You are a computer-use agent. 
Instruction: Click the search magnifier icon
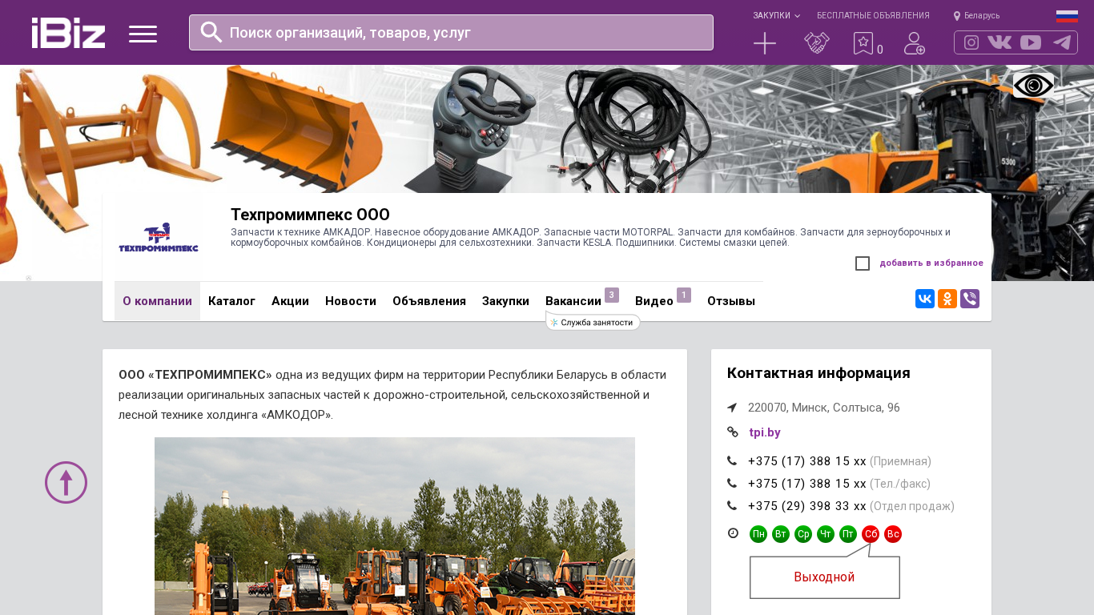tap(211, 32)
